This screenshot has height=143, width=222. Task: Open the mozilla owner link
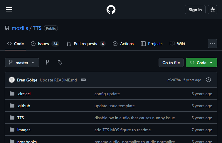(x=20, y=28)
